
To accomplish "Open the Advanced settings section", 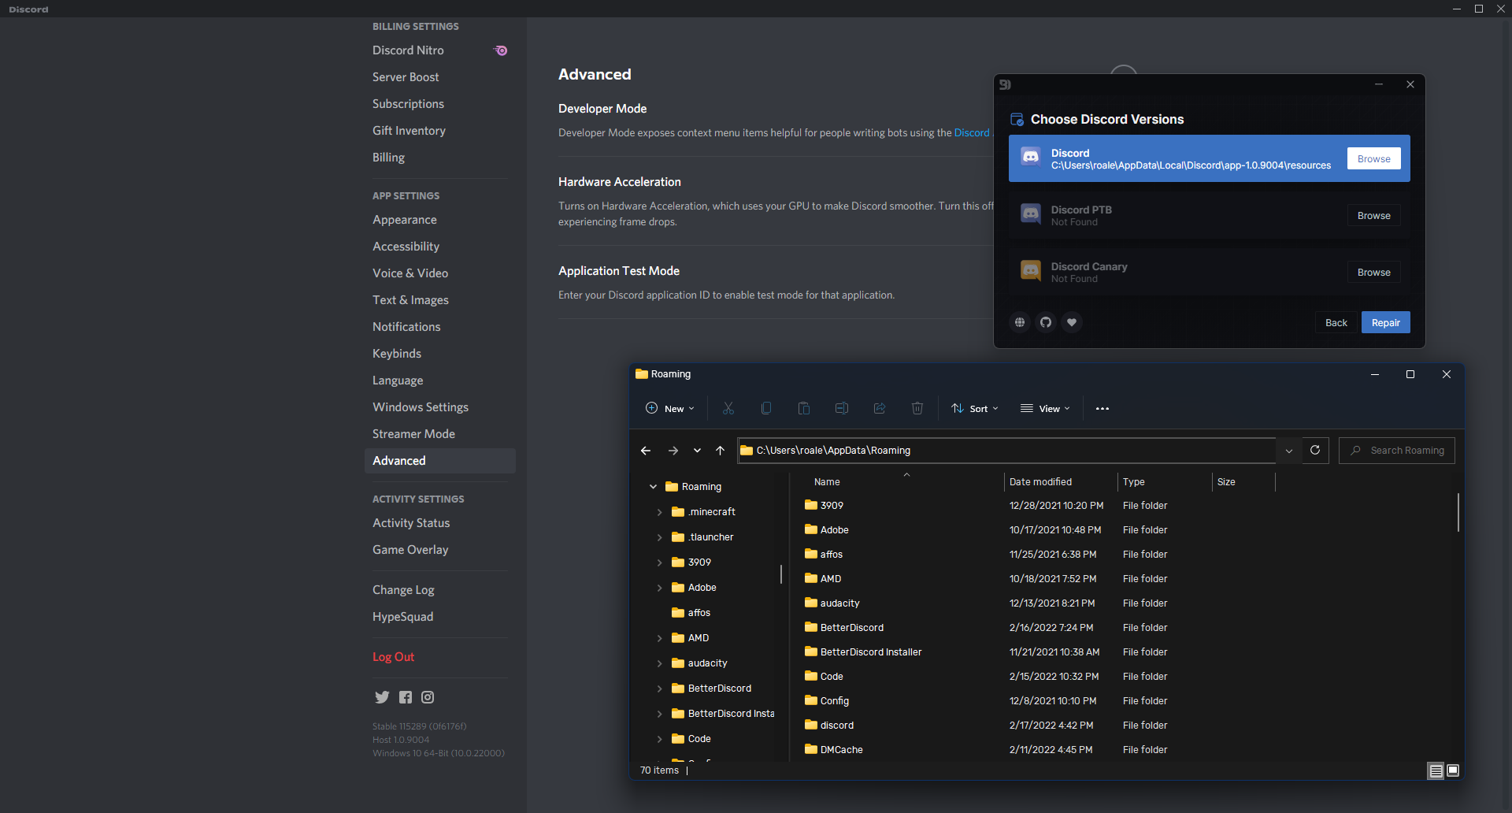I will click(x=398, y=461).
